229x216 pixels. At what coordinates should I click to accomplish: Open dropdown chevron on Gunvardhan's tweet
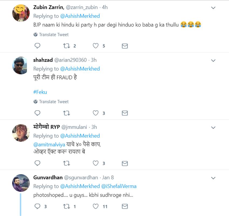(213, 178)
